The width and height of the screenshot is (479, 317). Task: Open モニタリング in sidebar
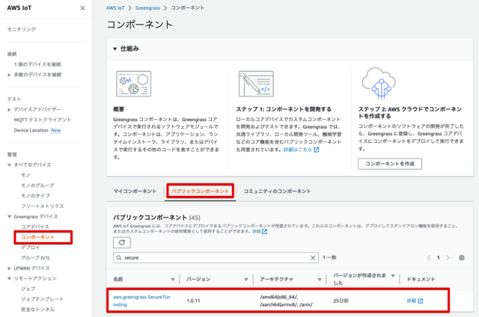[x=22, y=29]
